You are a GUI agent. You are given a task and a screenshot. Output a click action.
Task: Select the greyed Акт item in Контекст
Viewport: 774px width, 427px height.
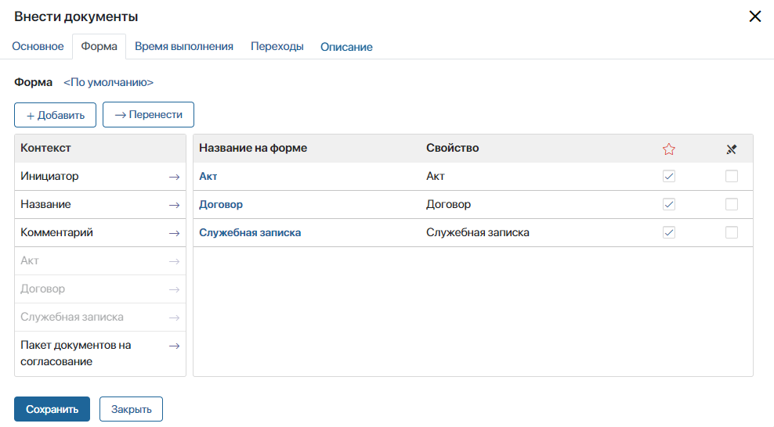tap(100, 260)
